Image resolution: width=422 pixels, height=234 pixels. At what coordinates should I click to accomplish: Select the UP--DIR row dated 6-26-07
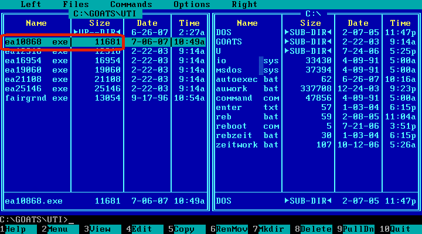[x=105, y=33]
